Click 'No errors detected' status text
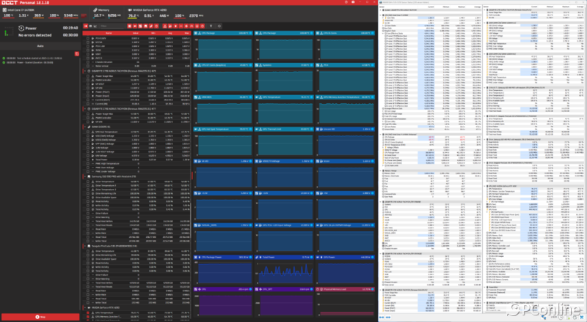Screen dimensions: 587x322 point(34,35)
